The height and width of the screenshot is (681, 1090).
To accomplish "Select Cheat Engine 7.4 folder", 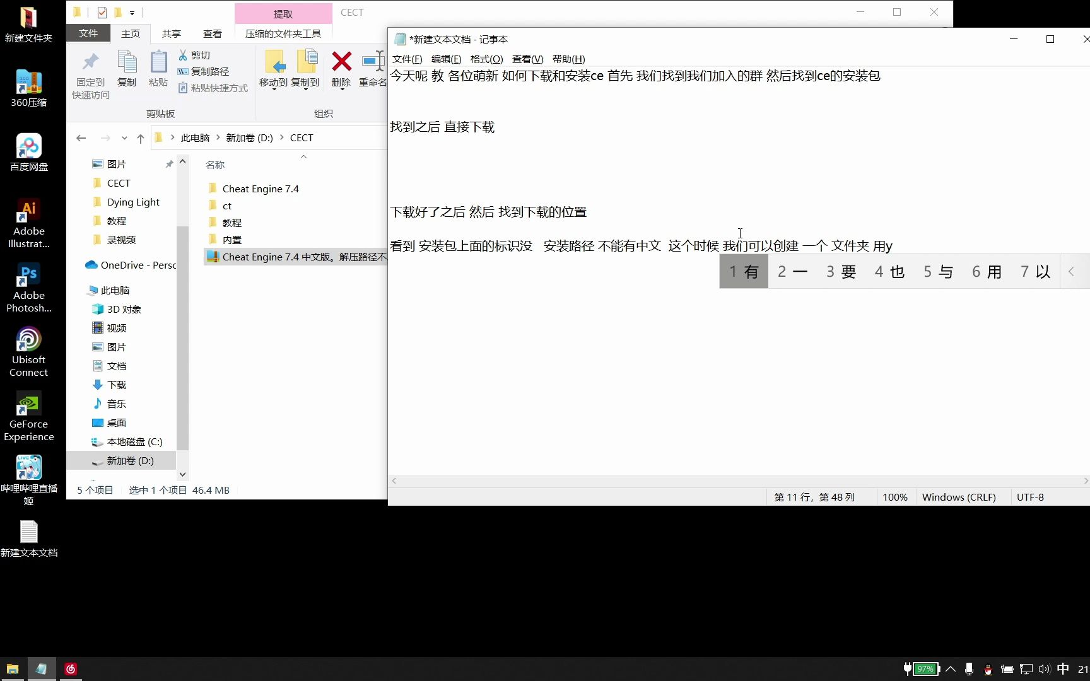I will [261, 189].
